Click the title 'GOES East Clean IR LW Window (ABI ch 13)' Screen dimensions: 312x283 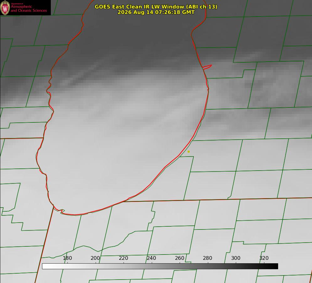(x=156, y=7)
